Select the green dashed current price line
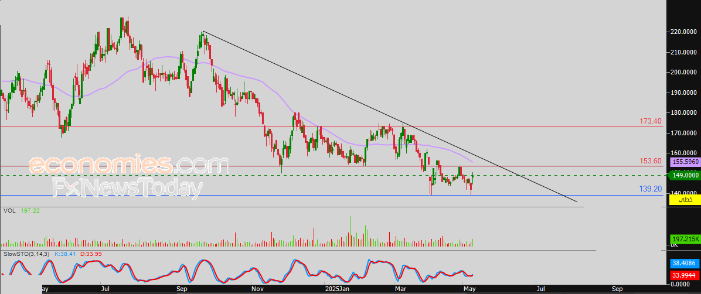Screen dimensions: 701x294 pyautogui.click(x=333, y=176)
